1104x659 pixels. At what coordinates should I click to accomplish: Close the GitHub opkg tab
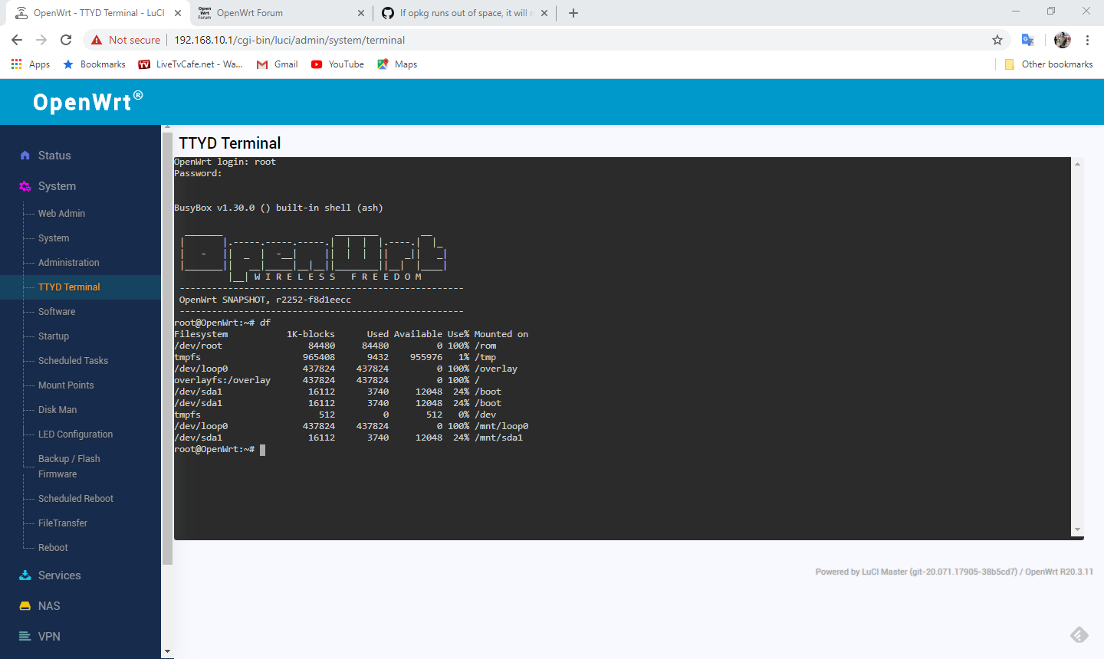[x=544, y=13]
